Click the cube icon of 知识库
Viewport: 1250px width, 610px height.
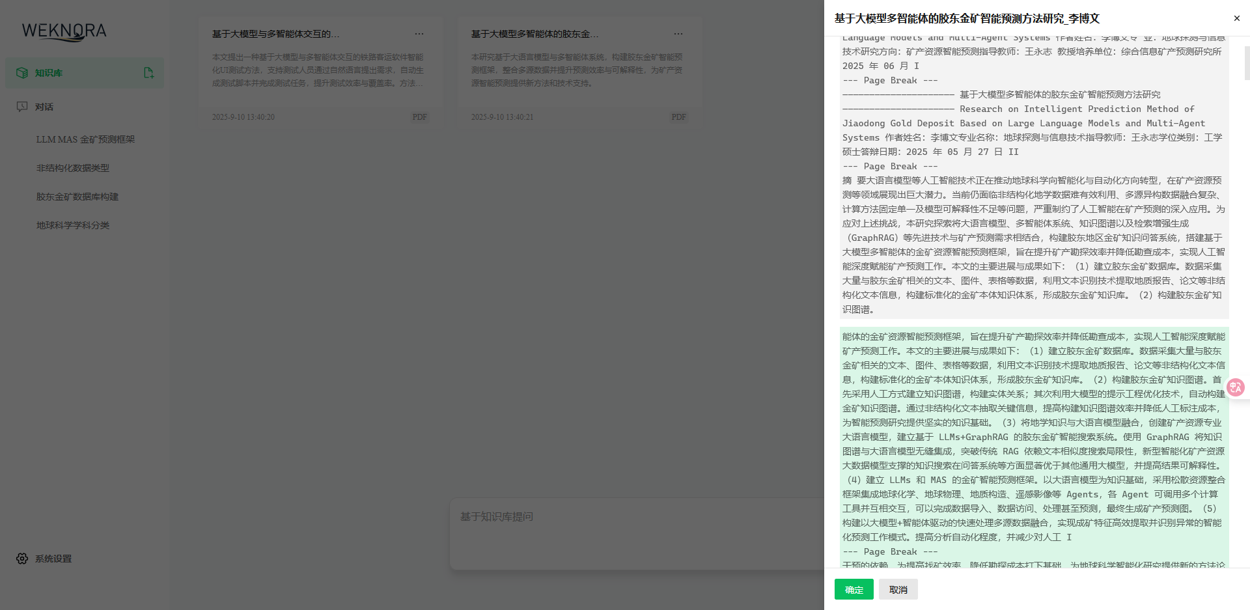coord(22,73)
